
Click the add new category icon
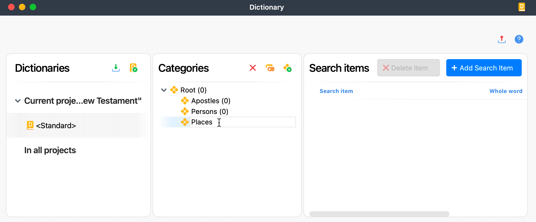click(x=288, y=68)
